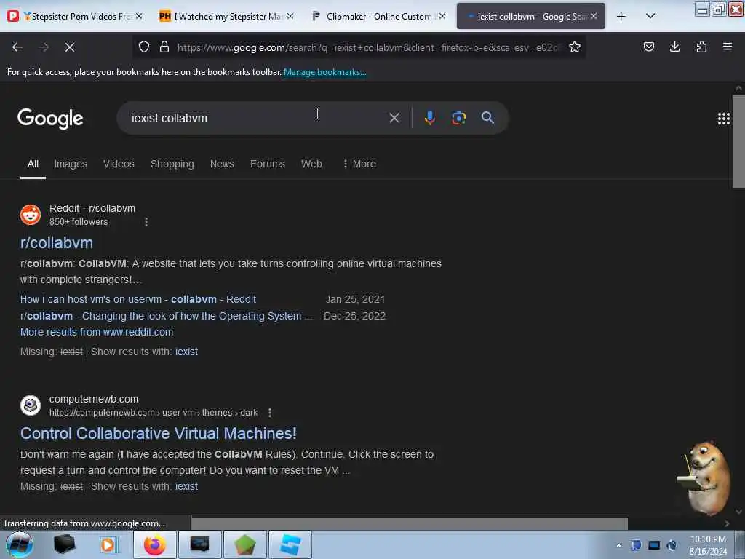Clear the Google search box text

point(394,118)
